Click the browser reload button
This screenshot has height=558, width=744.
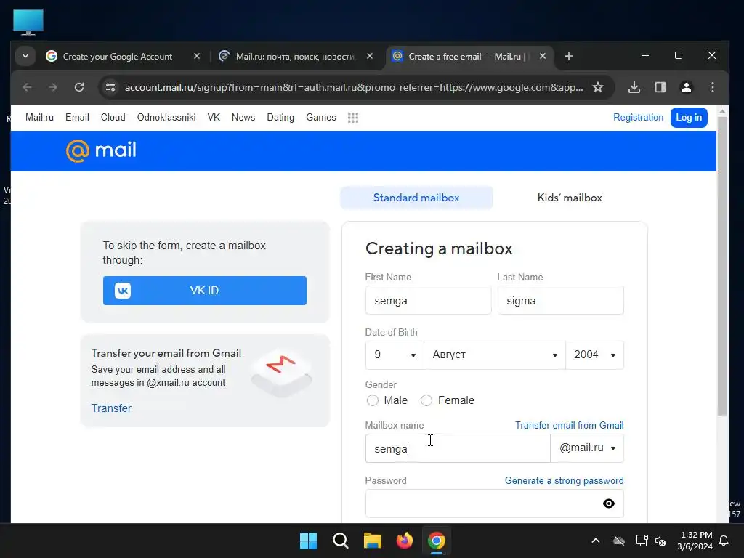pos(79,87)
